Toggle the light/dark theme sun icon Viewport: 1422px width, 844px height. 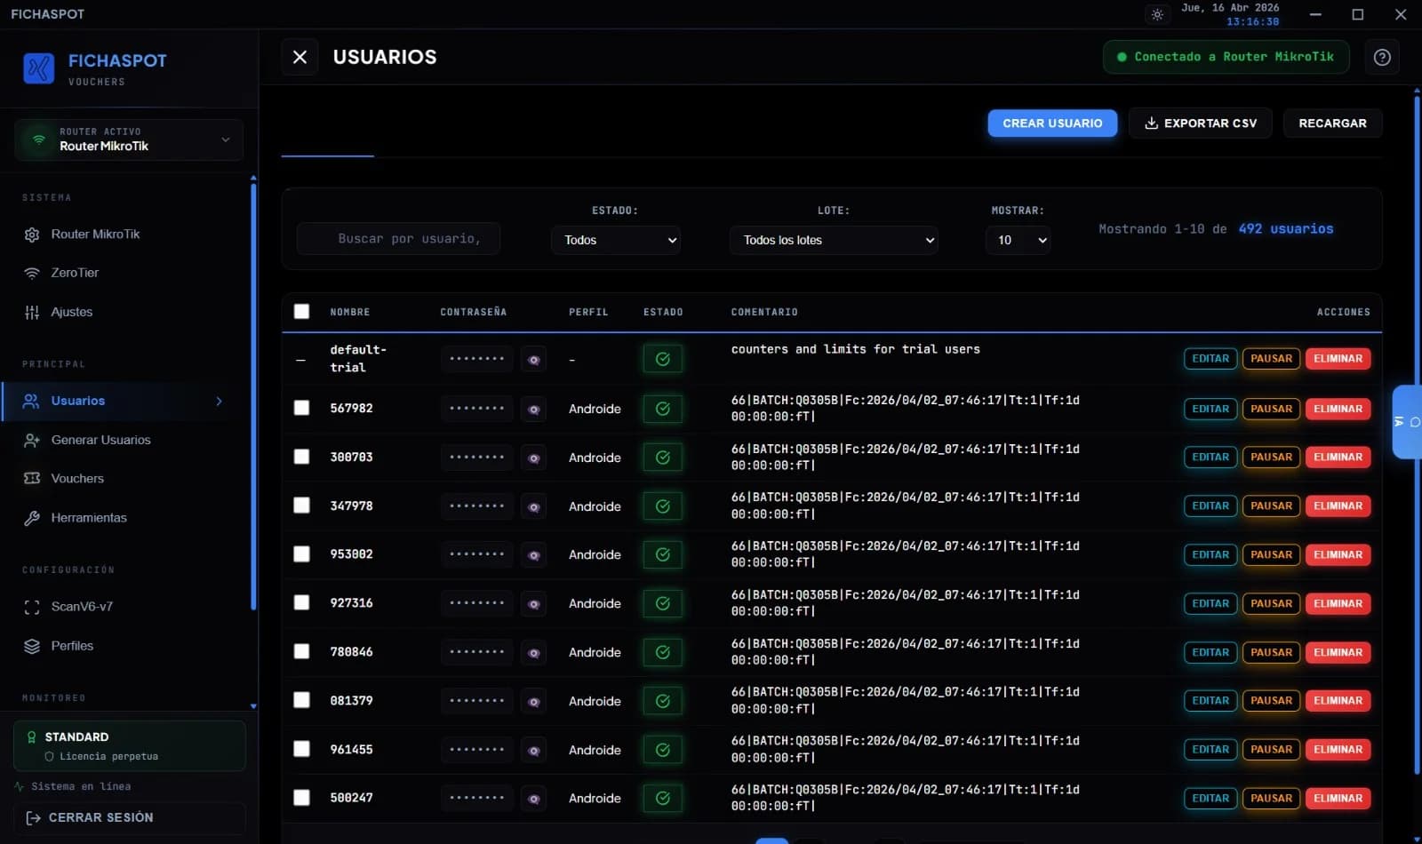coord(1156,14)
